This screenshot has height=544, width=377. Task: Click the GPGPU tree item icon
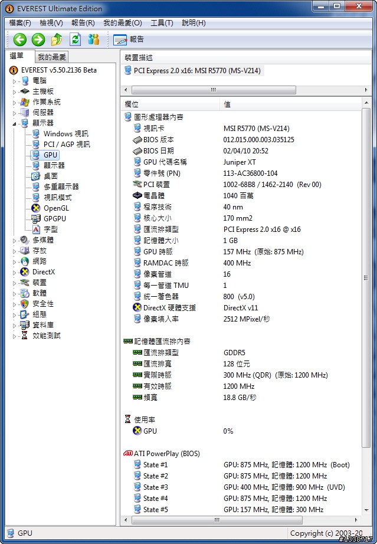[x=36, y=218]
